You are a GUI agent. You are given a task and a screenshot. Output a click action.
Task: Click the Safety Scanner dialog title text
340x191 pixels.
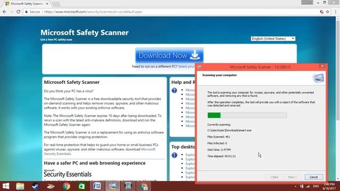(260, 67)
